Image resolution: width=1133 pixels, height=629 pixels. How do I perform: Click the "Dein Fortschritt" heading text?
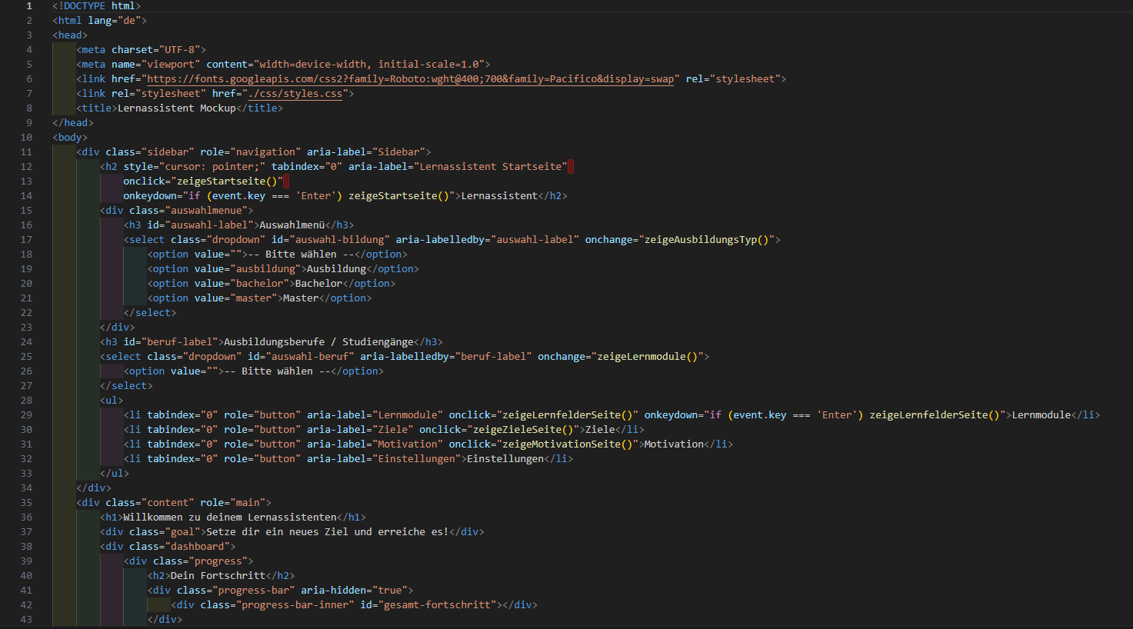tap(217, 576)
